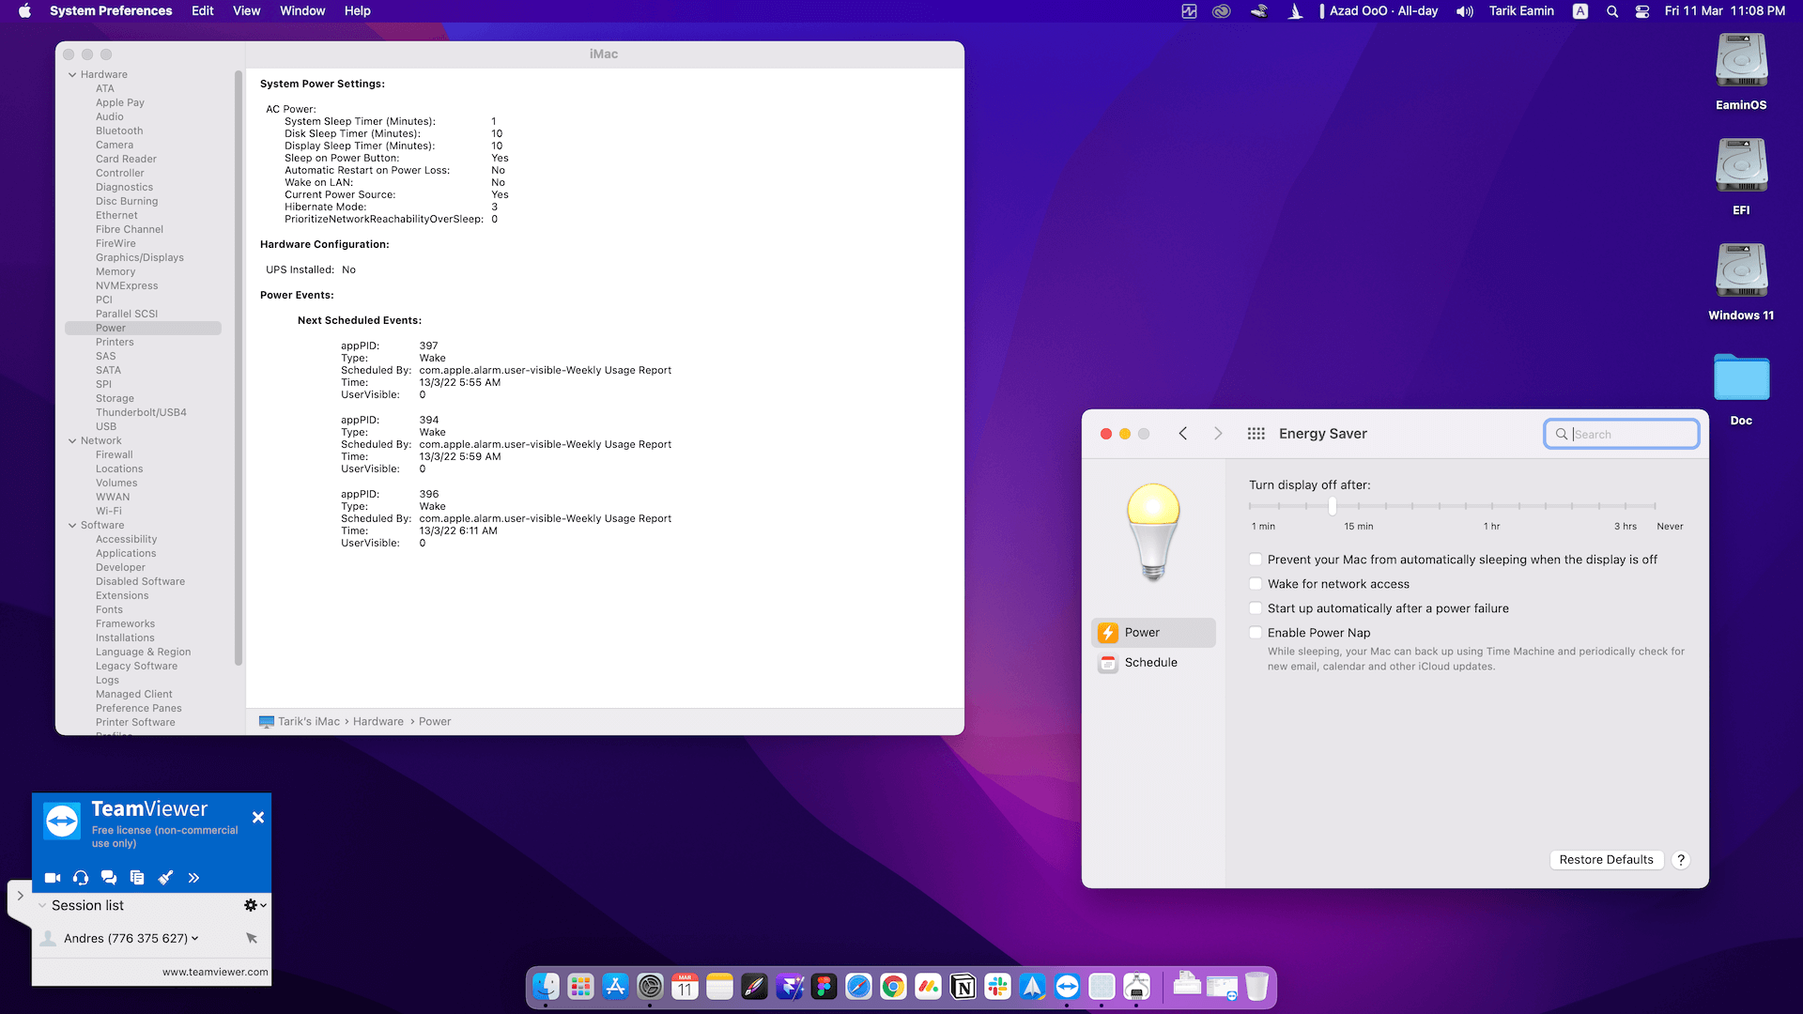Select Schedule in Energy Saver sidebar
The width and height of the screenshot is (1803, 1014).
click(x=1153, y=663)
